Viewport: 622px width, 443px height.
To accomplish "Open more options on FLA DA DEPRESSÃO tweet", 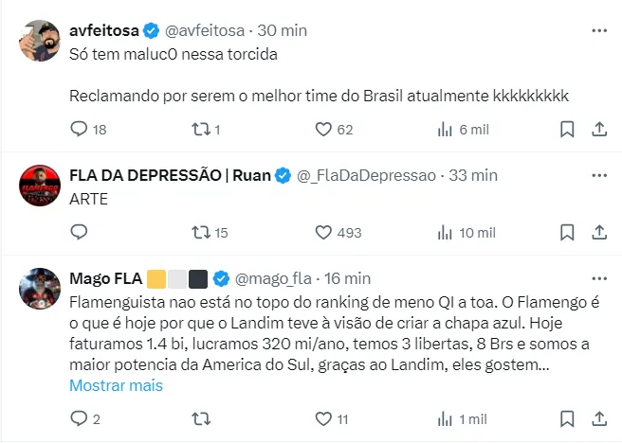I will [x=598, y=175].
